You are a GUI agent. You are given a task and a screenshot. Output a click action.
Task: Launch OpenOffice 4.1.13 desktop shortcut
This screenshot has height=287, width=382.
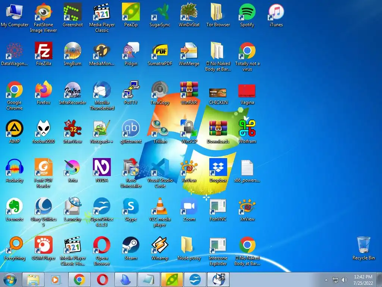pyautogui.click(x=101, y=212)
